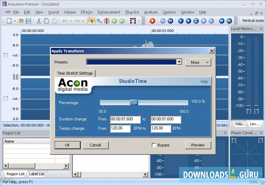
Task: Click the Redo arrow icon
Action: click(77, 21)
